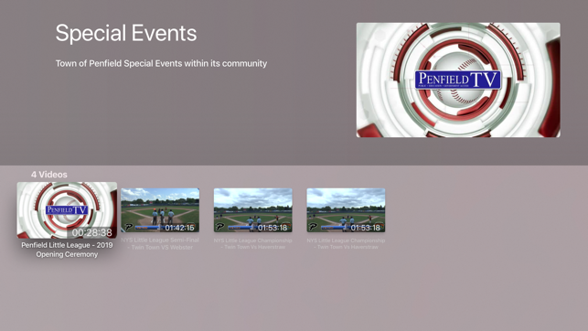Click the 'NYS Little League Semi-Final' title text

pyautogui.click(x=160, y=243)
